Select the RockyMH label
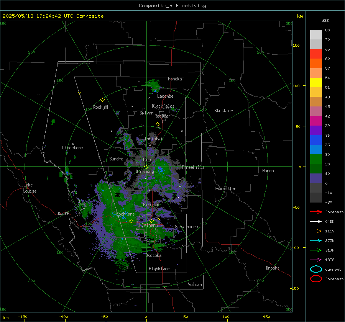Image resolution: width=345 pixels, height=322 pixels. (x=101, y=107)
